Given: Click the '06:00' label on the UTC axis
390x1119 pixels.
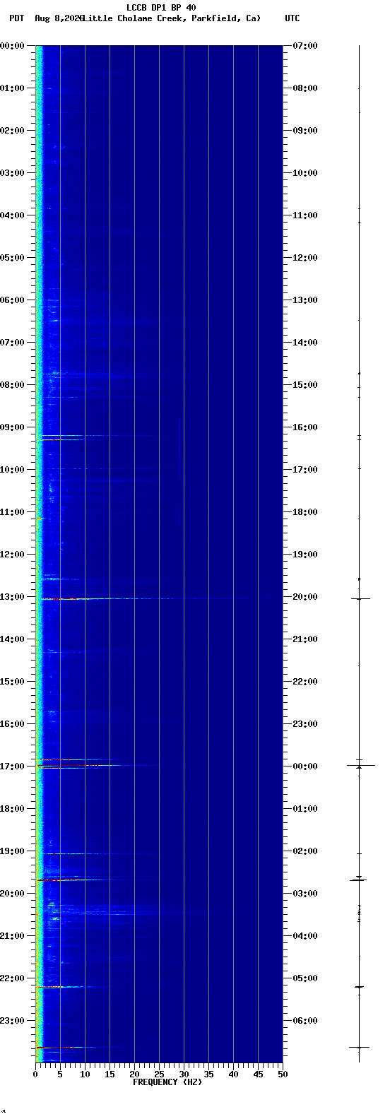Looking at the screenshot, I should (305, 1021).
